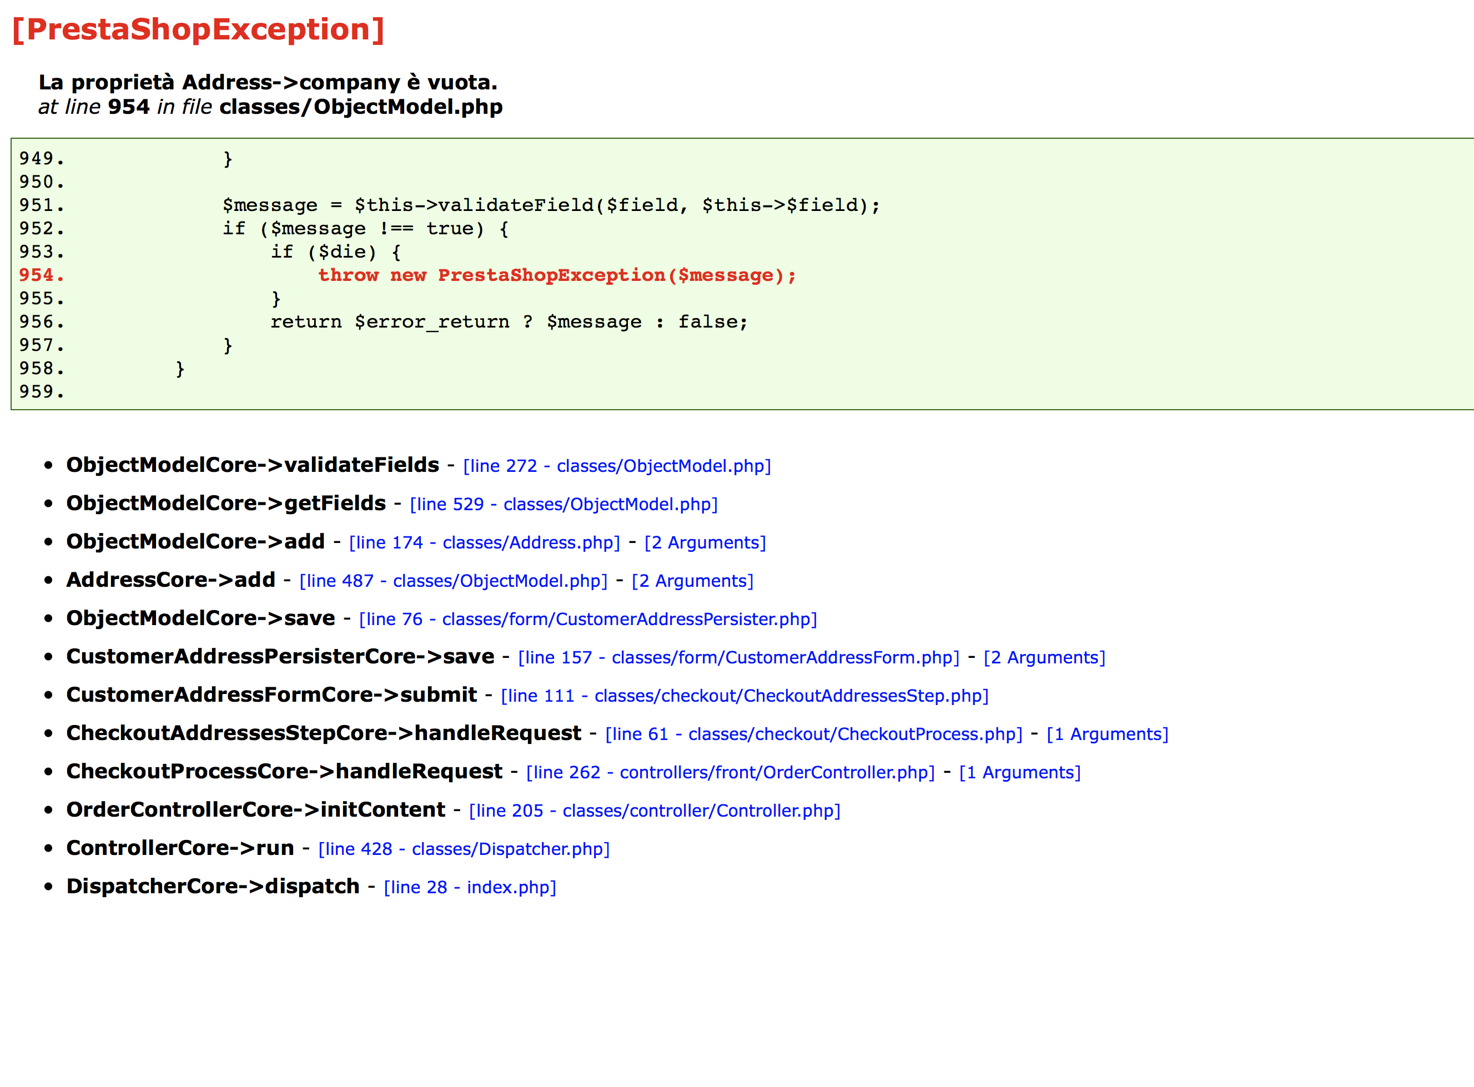Click the PrestaShopException heading

point(198,29)
